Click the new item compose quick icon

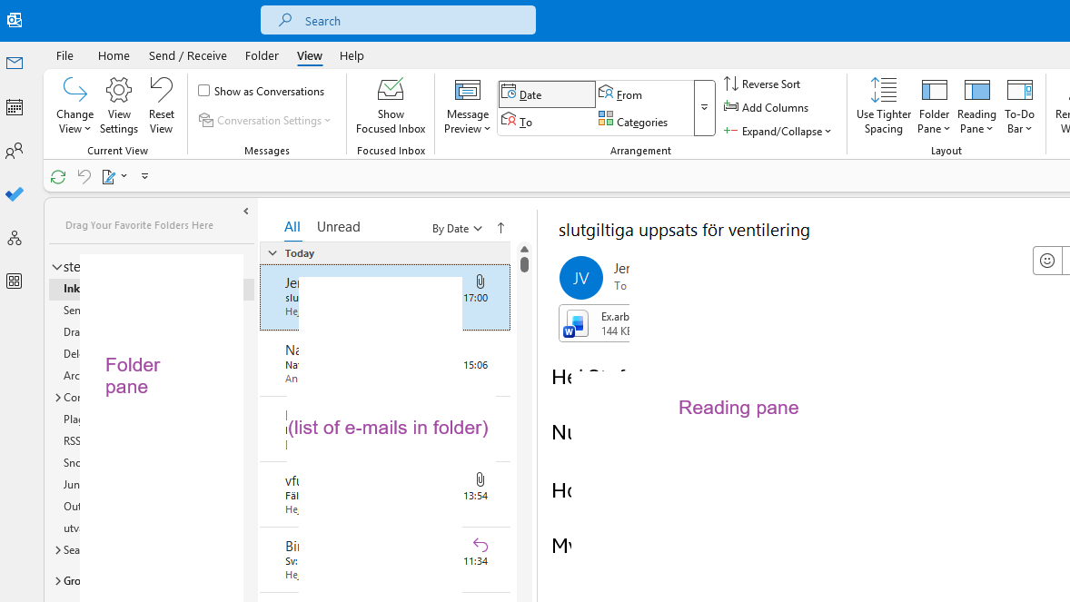coord(108,177)
